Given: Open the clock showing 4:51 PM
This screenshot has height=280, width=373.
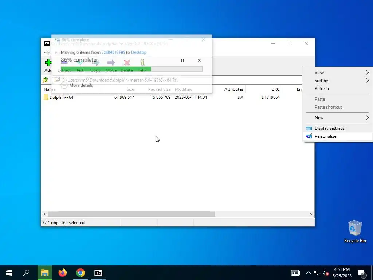Looking at the screenshot, I should pos(342,273).
